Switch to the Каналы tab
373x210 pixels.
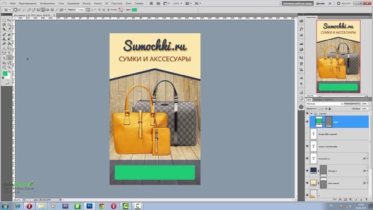point(329,100)
